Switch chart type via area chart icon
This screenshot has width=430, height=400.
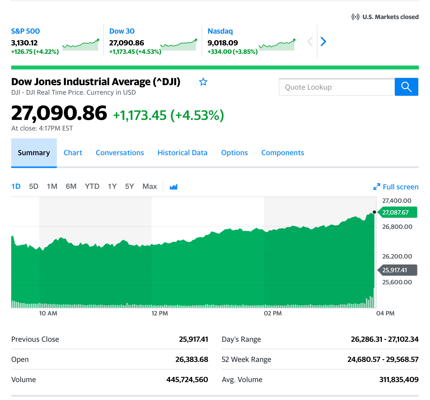click(x=174, y=187)
